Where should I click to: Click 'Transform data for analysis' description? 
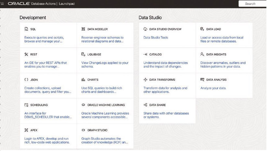coord(165,90)
